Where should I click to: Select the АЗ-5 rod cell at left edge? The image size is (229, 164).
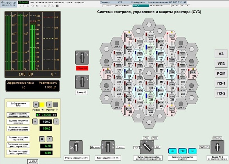[106, 73]
